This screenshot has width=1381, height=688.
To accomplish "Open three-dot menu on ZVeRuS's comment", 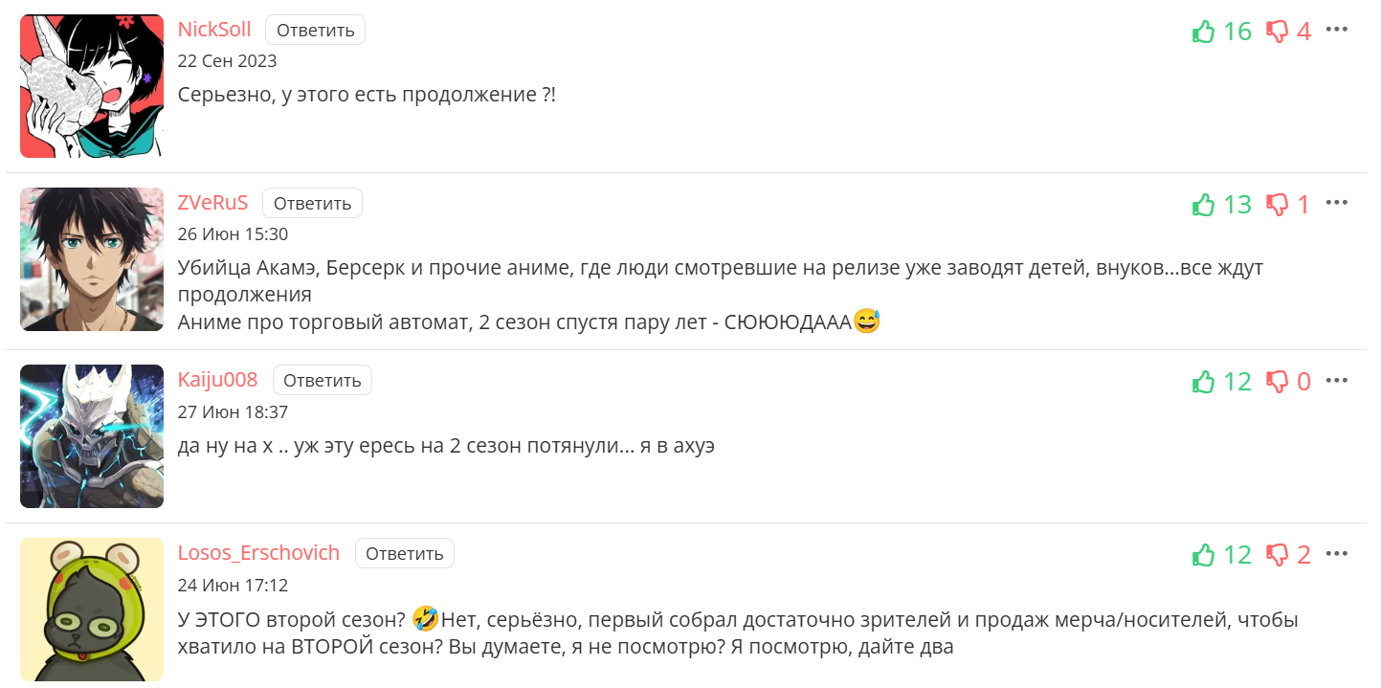I will pyautogui.click(x=1336, y=203).
